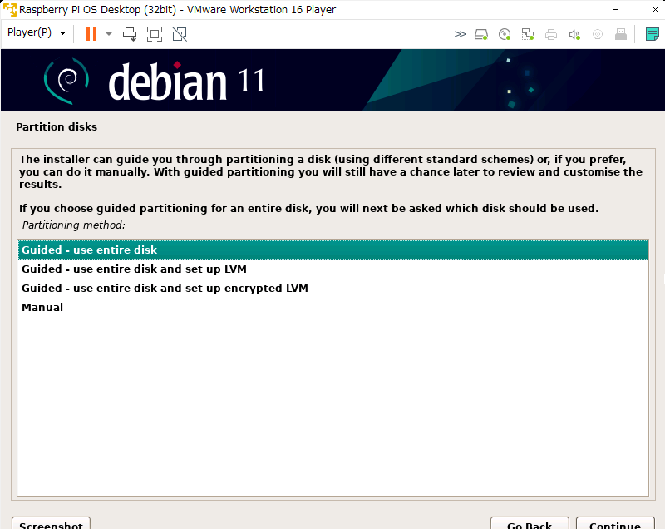The width and height of the screenshot is (665, 529).
Task: Click the network adapter icon
Action: point(528,34)
